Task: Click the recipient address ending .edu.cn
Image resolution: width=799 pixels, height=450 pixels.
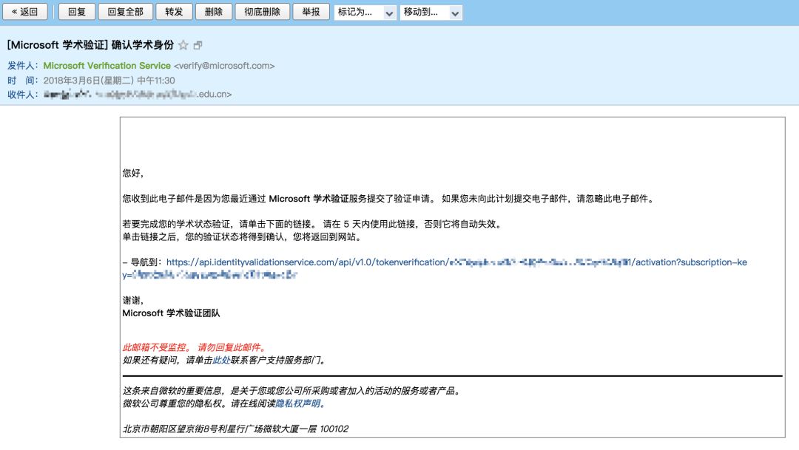Action: point(138,94)
